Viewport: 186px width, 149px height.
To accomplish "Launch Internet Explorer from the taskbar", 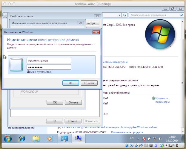I will click(x=22, y=139).
